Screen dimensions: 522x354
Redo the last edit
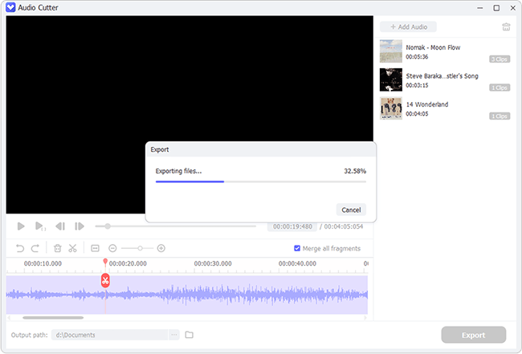35,248
